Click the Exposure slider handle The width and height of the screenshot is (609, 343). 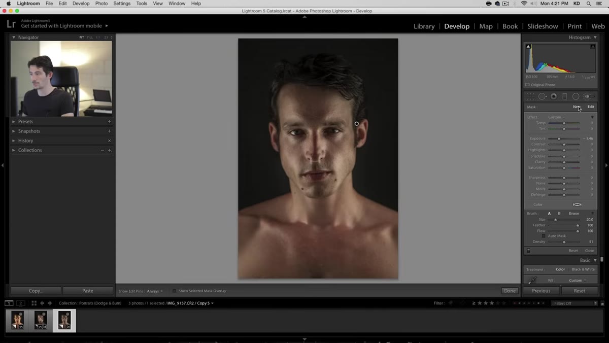(559, 139)
